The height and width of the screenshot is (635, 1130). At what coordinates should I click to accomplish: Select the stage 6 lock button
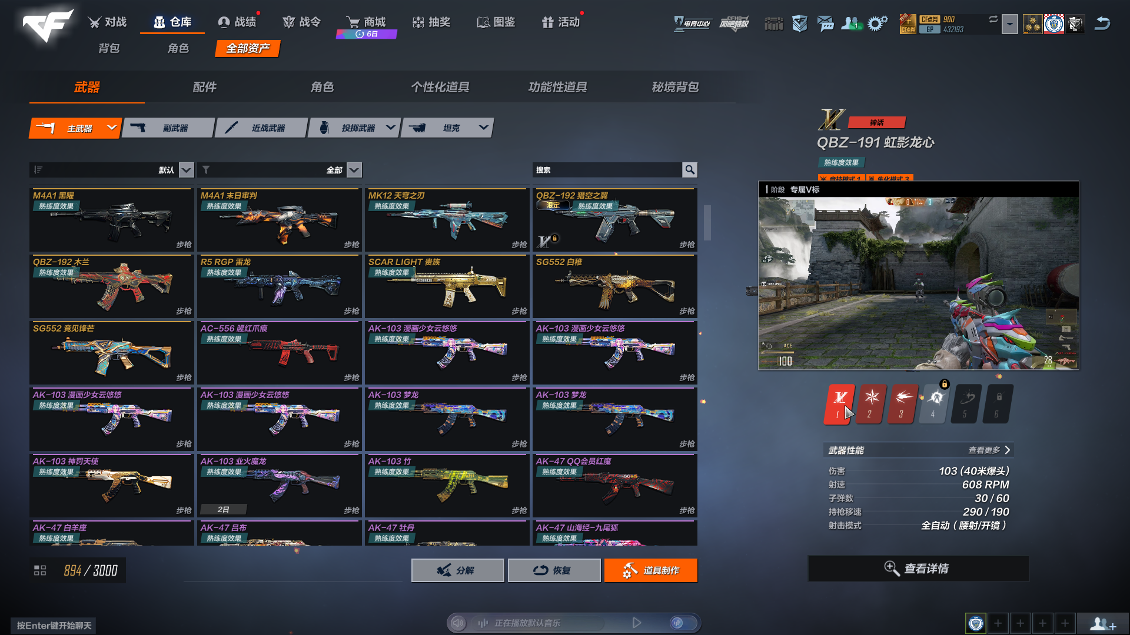click(x=998, y=404)
